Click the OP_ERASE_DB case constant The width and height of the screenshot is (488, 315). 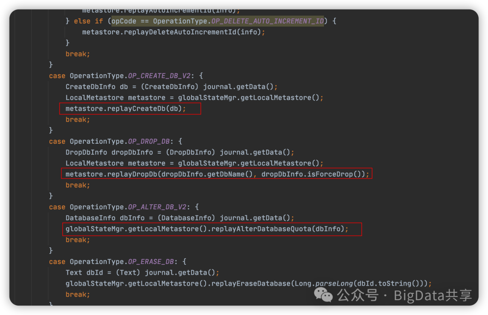[x=151, y=262]
